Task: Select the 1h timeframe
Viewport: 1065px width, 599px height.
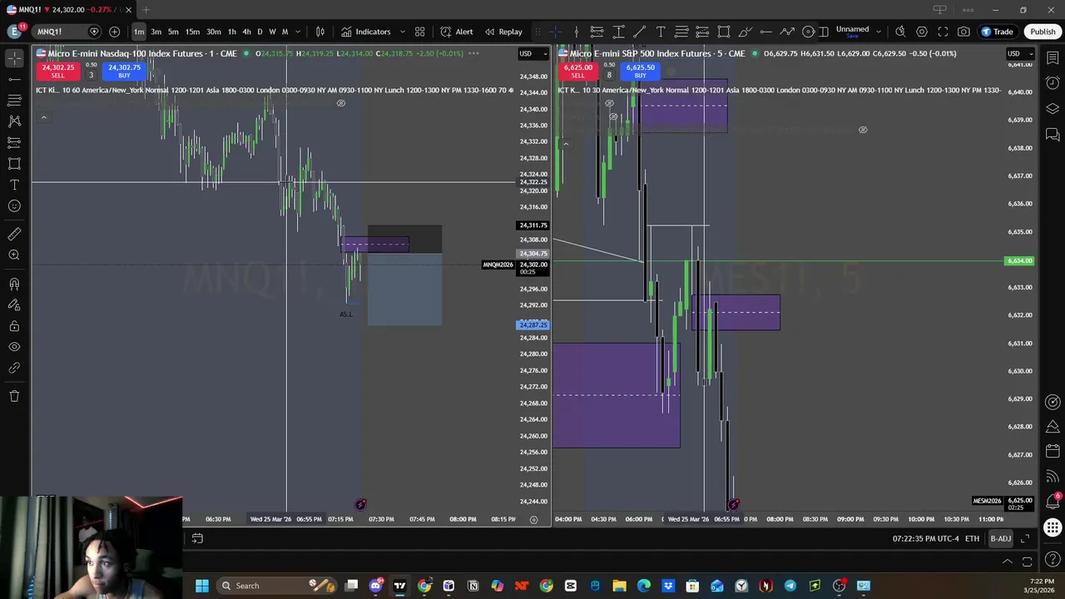Action: click(x=232, y=32)
